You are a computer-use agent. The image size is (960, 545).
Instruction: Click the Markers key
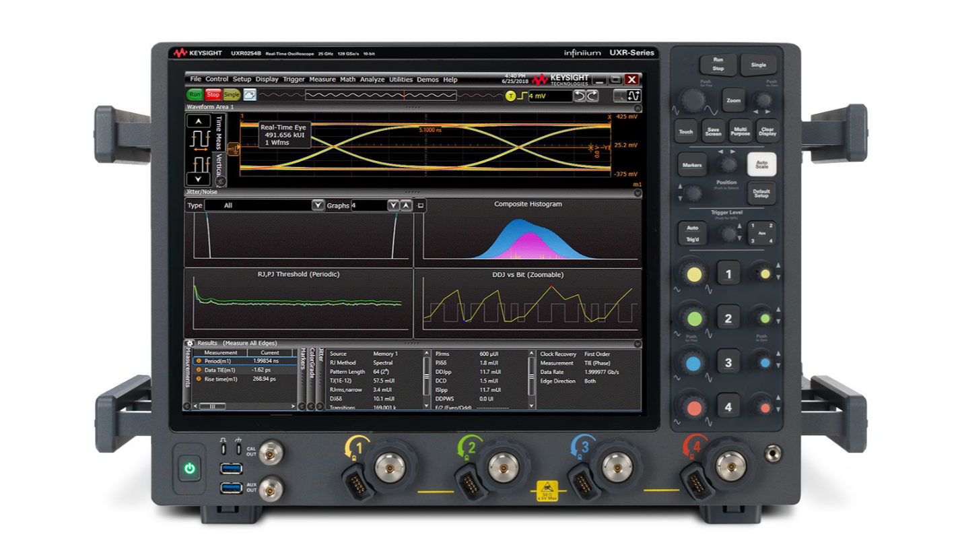tap(691, 165)
